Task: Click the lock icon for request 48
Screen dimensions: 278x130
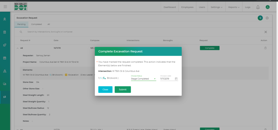Action: [265, 48]
